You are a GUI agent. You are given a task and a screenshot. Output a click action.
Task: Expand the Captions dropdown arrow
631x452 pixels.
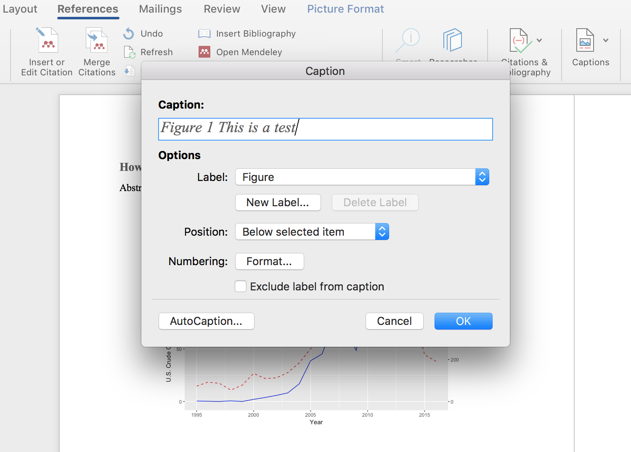(x=606, y=40)
